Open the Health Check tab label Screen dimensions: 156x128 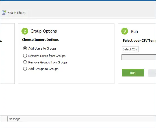pos(16,13)
